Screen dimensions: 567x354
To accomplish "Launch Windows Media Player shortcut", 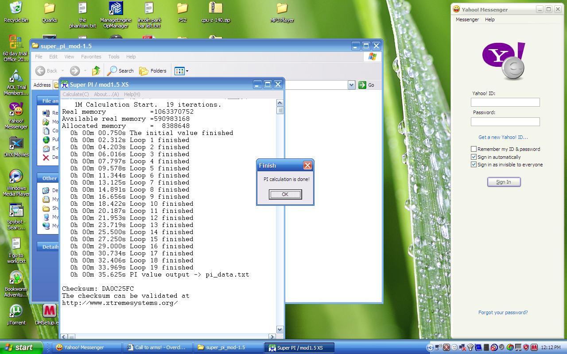I will click(16, 183).
